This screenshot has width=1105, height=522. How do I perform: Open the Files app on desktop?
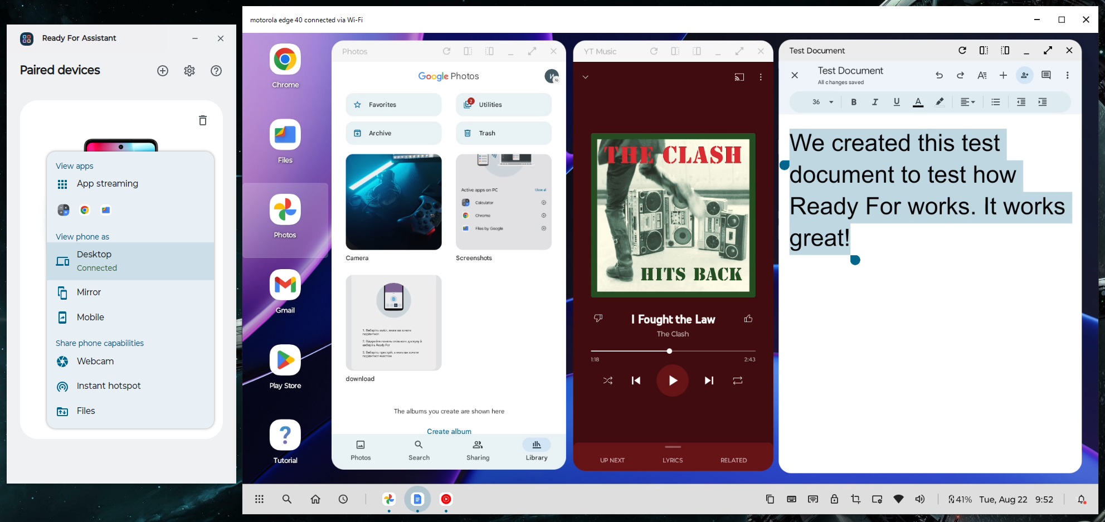pos(285,141)
